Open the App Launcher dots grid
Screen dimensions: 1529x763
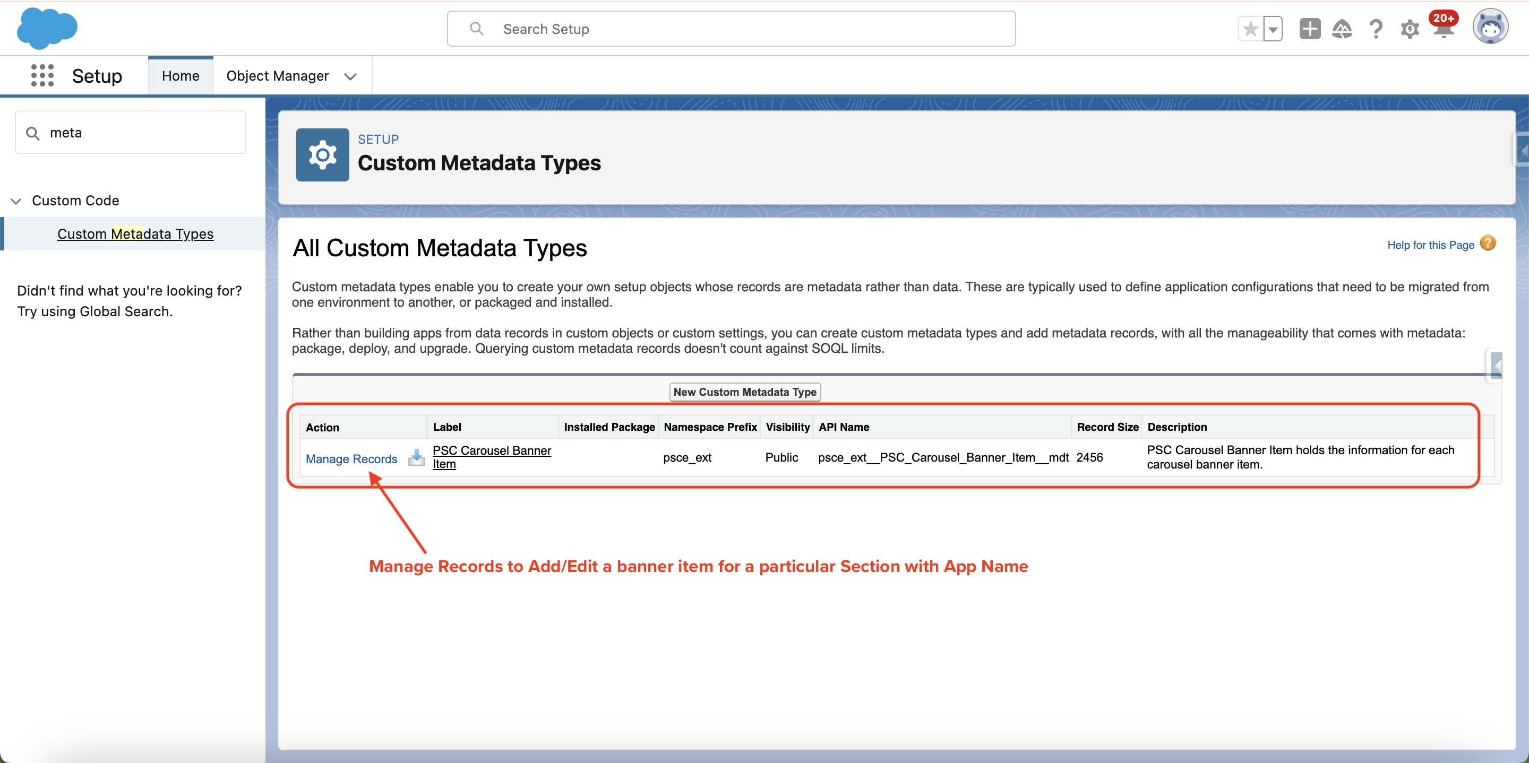42,75
